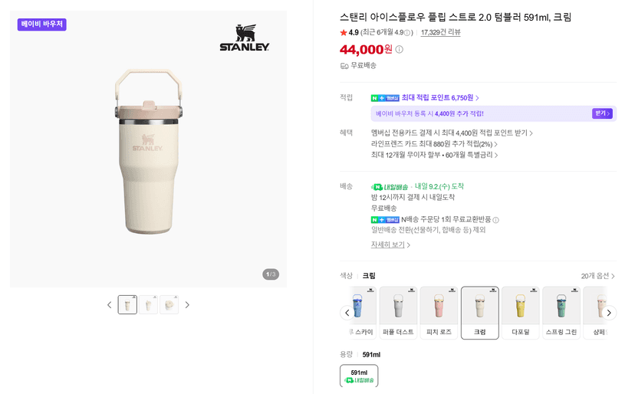Select the 591ml capacity option
This screenshot has width=635, height=394.
359,376
